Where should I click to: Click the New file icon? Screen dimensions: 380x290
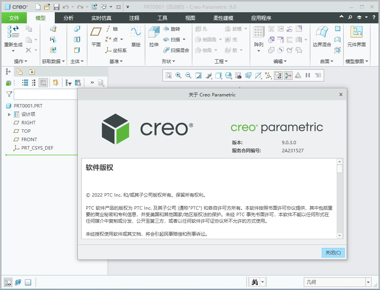(38, 7)
